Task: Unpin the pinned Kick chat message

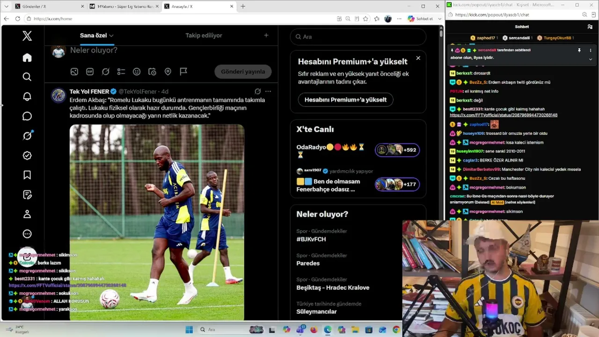Action: (x=579, y=50)
